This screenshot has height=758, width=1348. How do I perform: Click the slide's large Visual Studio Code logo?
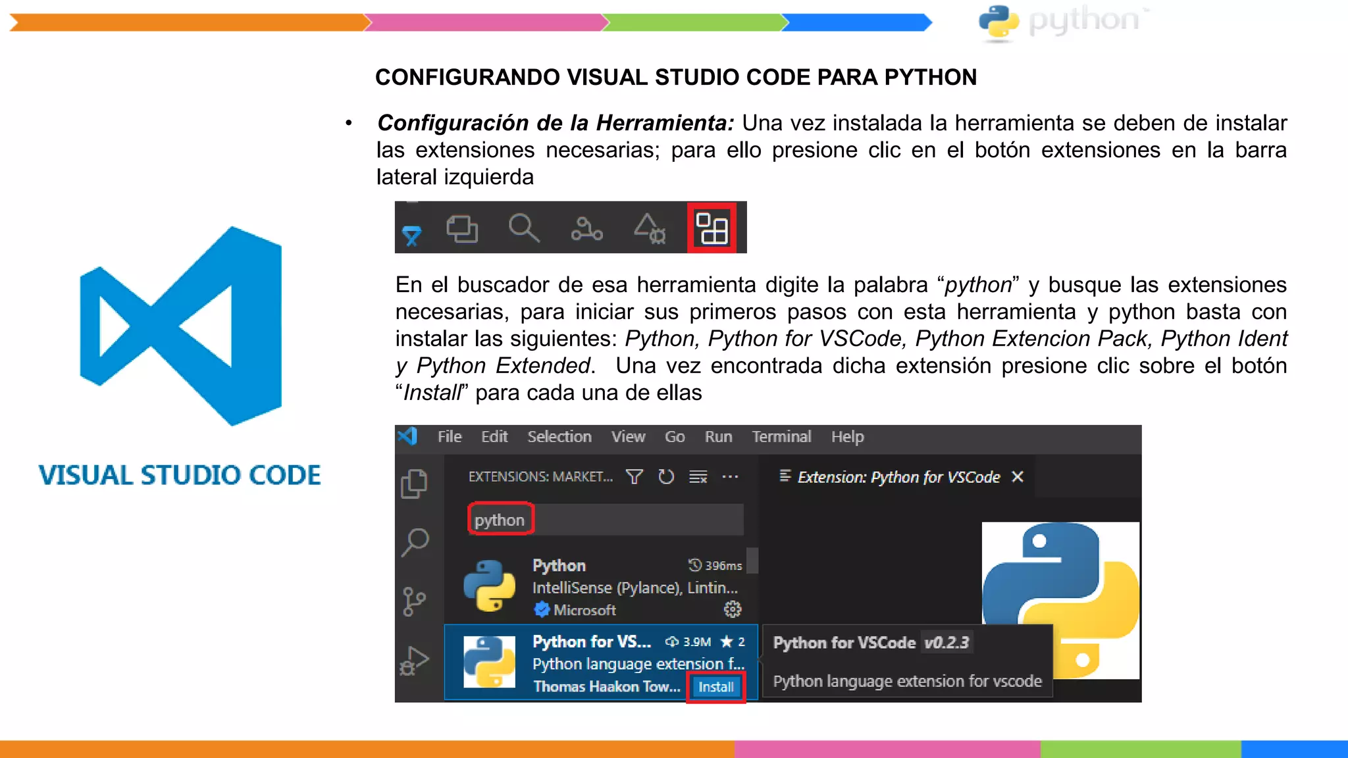[x=181, y=326]
